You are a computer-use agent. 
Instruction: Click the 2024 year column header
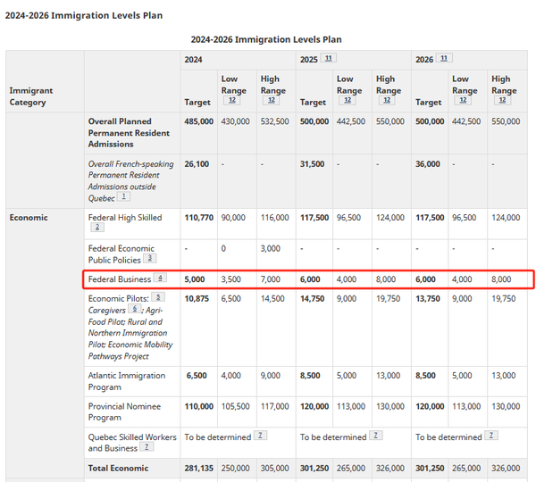tap(194, 60)
